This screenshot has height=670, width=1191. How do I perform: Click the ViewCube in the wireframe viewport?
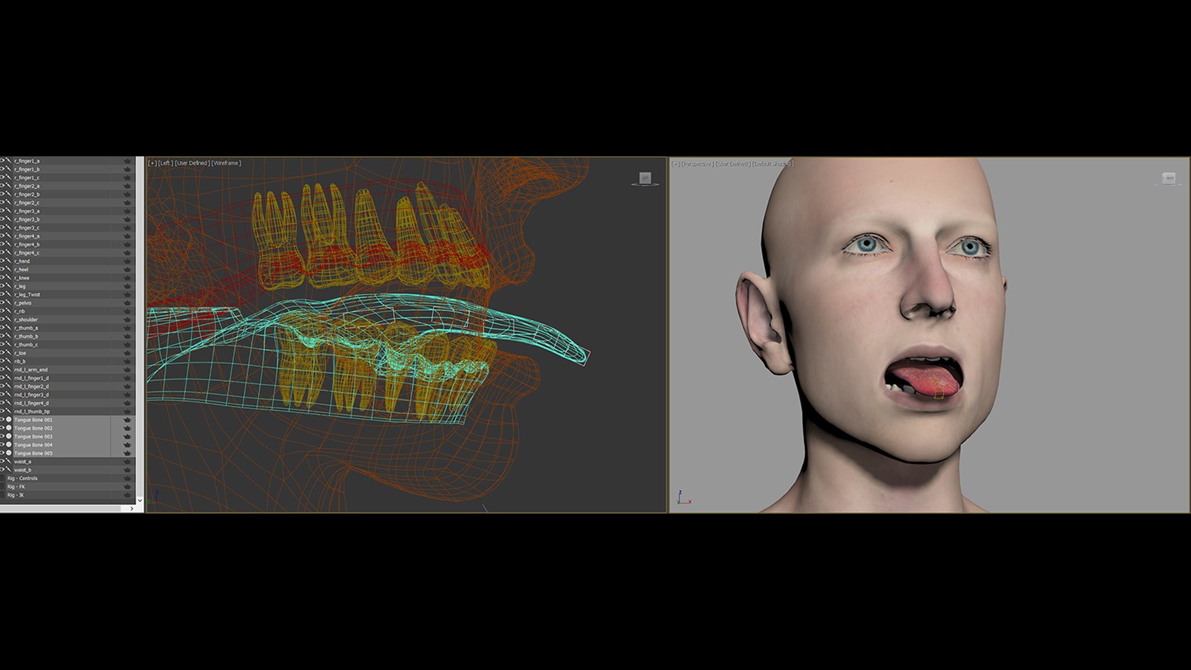tap(645, 179)
